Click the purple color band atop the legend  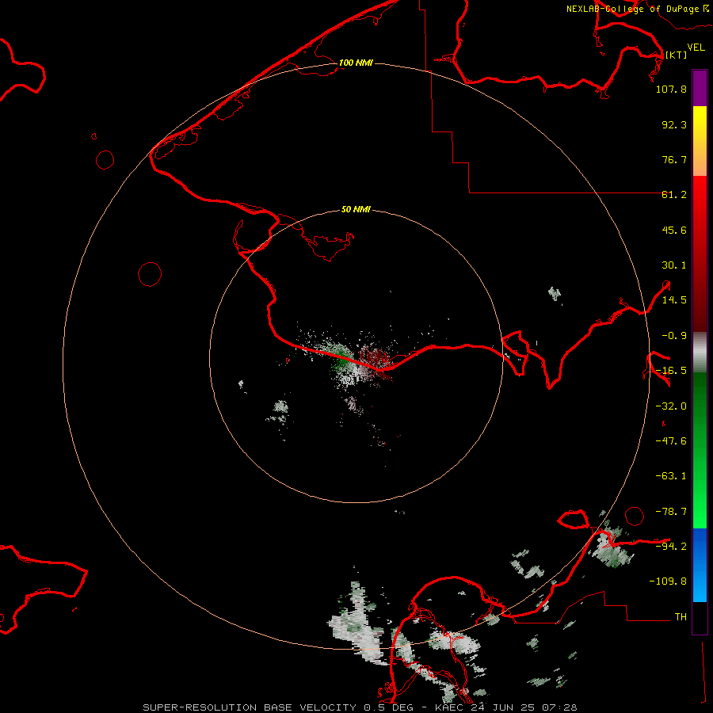coord(700,89)
